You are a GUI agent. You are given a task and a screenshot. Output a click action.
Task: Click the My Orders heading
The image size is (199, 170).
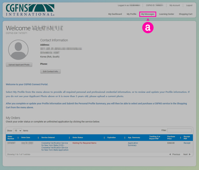click(13, 118)
